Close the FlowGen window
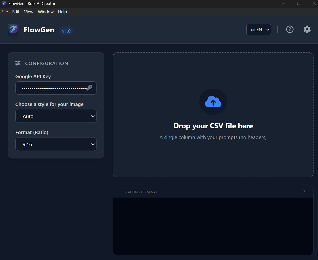The width and height of the screenshot is (318, 260). click(x=314, y=3)
